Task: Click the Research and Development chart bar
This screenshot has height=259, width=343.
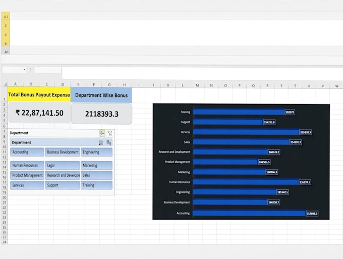Action: click(230, 152)
